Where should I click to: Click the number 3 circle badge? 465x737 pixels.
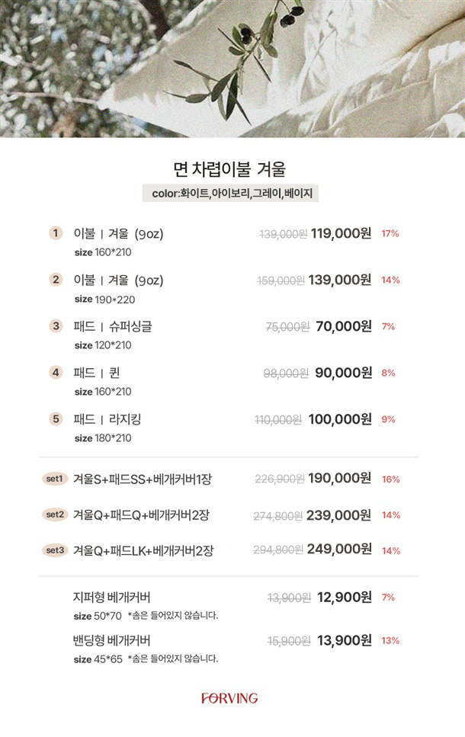pos(56,326)
